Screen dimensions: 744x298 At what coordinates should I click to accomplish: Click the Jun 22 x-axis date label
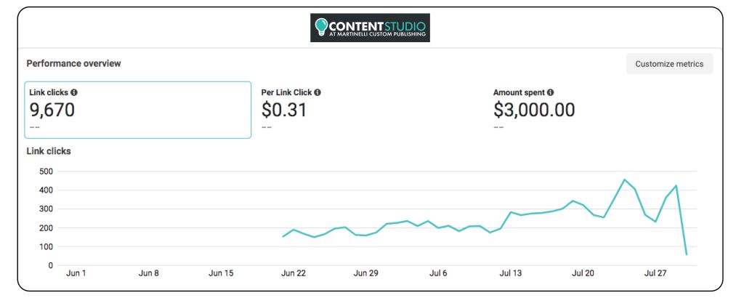pos(294,273)
